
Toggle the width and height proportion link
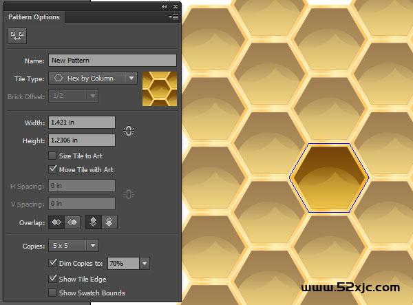tap(128, 131)
